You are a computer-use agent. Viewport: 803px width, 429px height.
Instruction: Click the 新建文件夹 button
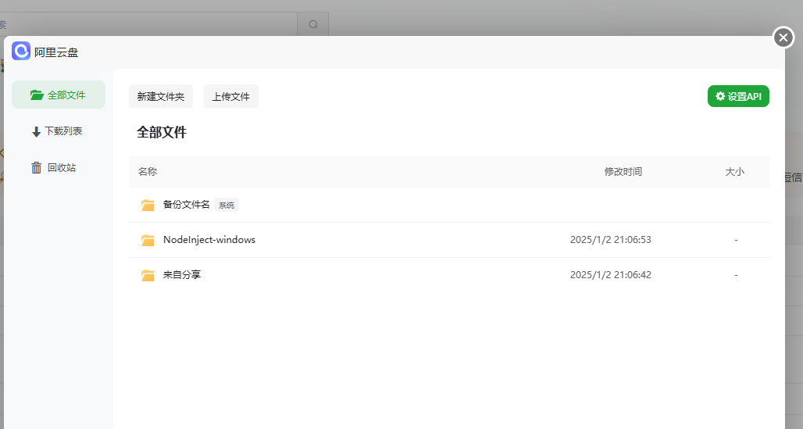[x=161, y=96]
